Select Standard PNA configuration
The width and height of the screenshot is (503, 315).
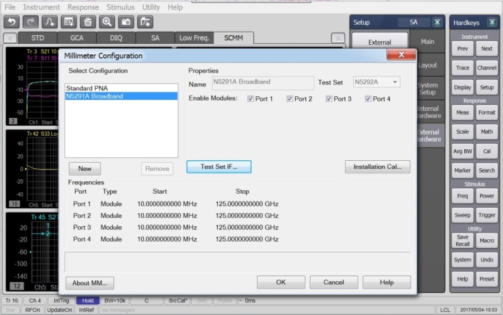121,88
